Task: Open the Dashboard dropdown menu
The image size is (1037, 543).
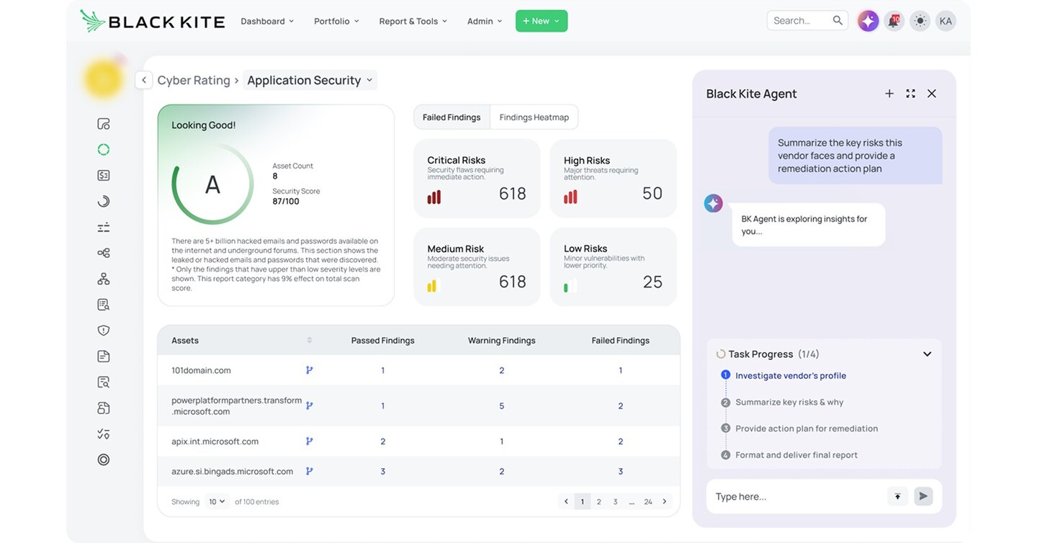Action: click(x=267, y=21)
